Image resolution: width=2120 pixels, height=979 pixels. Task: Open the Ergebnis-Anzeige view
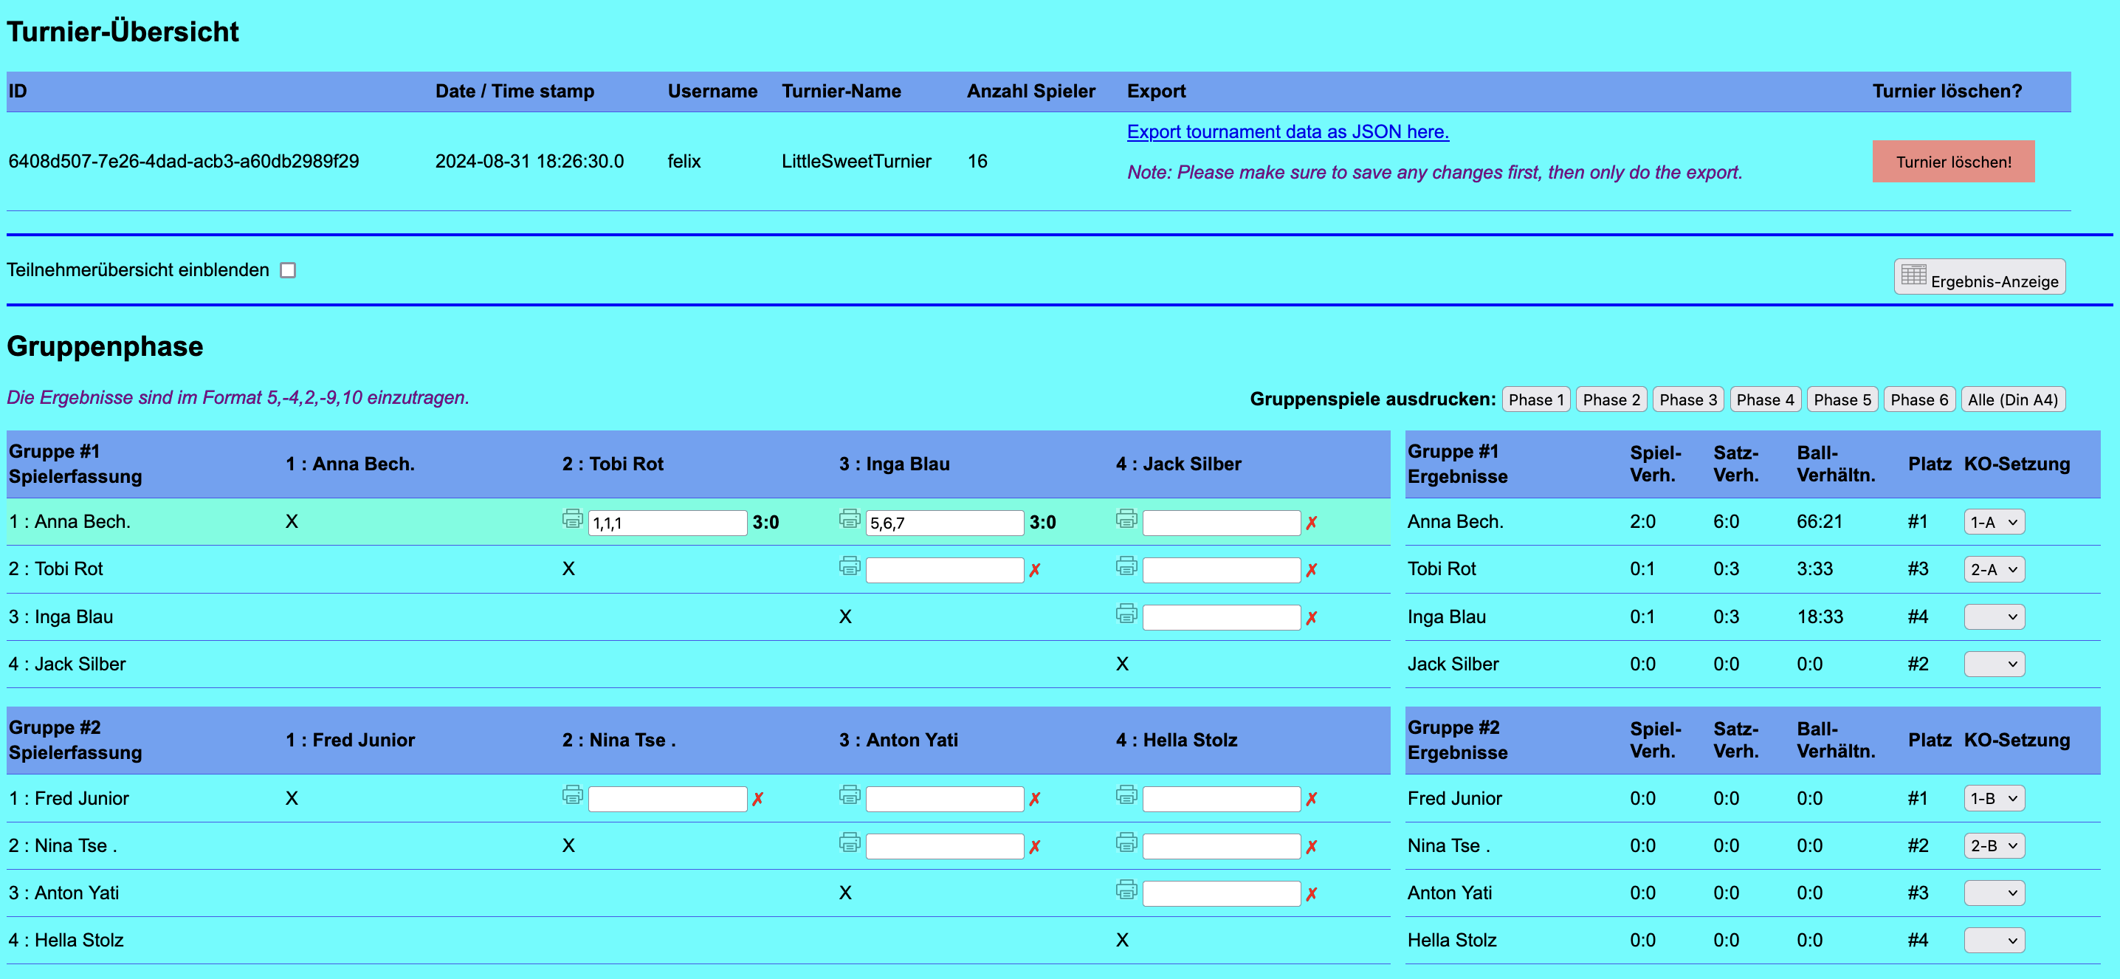click(1979, 278)
